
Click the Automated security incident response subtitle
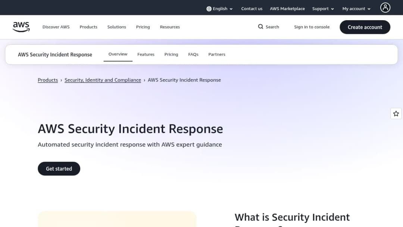click(x=130, y=144)
